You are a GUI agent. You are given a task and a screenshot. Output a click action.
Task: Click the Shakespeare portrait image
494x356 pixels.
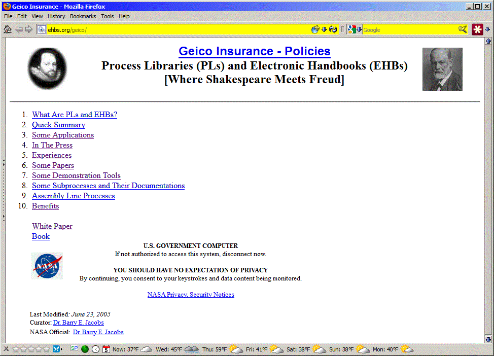coord(47,68)
